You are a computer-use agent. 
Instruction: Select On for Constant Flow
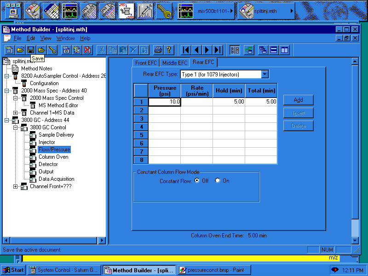pyautogui.click(x=218, y=180)
